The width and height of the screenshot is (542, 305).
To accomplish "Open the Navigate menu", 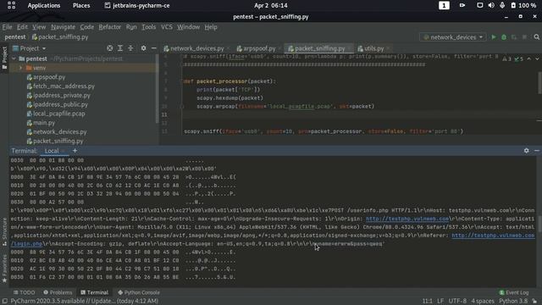I will click(63, 26).
